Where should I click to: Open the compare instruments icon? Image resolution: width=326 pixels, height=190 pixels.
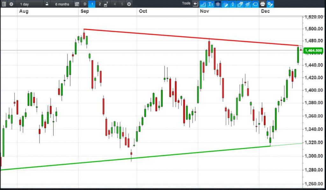(x=248, y=4)
